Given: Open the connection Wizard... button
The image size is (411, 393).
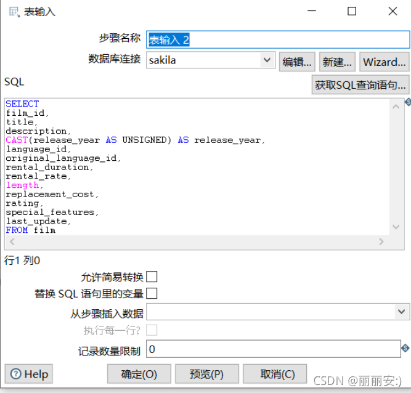Looking at the screenshot, I should pyautogui.click(x=384, y=62).
